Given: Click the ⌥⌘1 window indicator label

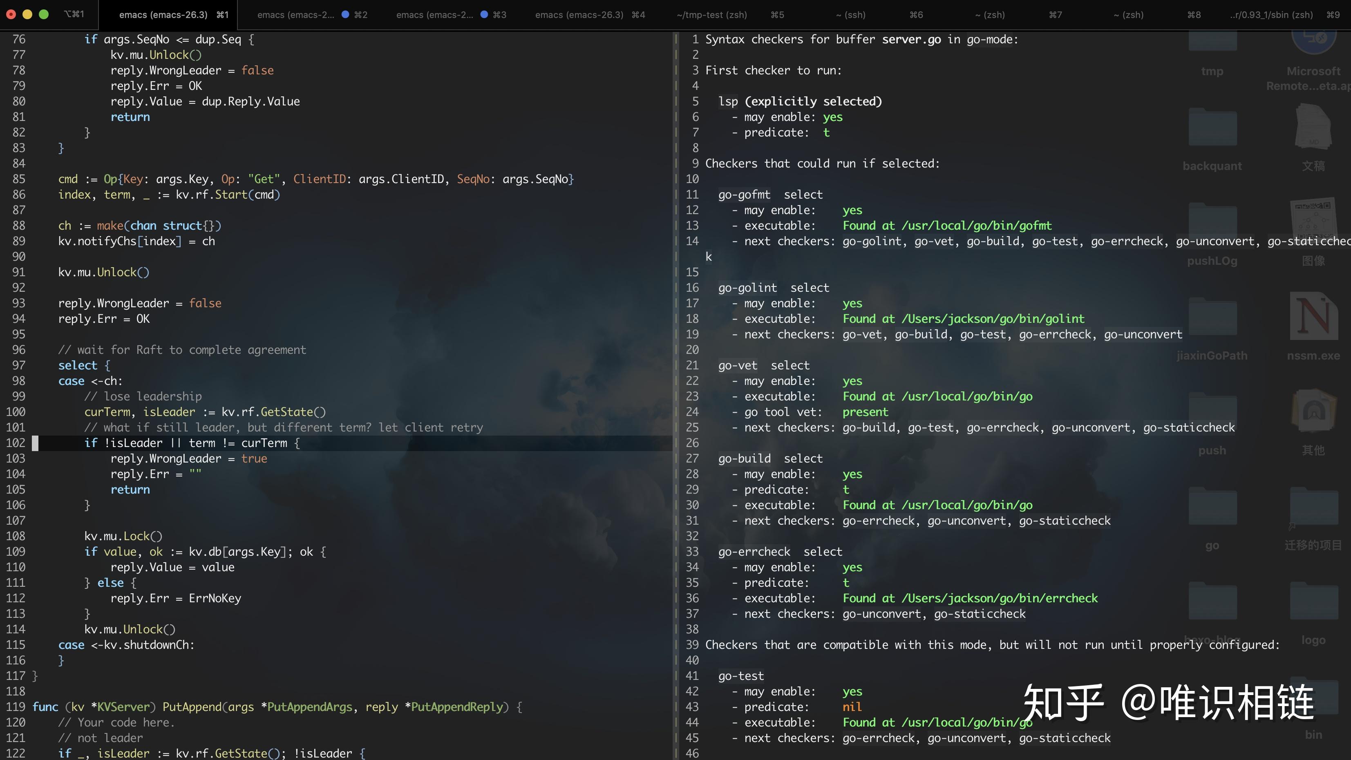Looking at the screenshot, I should coord(74,15).
